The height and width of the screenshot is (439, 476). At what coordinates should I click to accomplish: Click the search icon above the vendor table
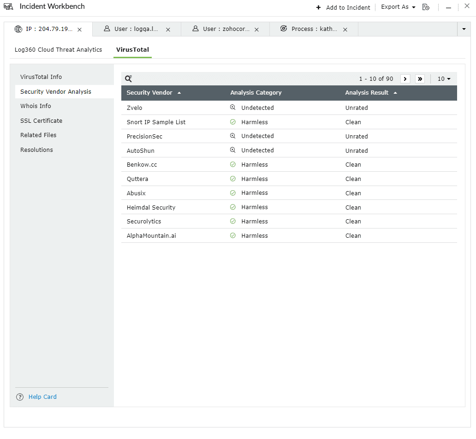pyautogui.click(x=128, y=78)
